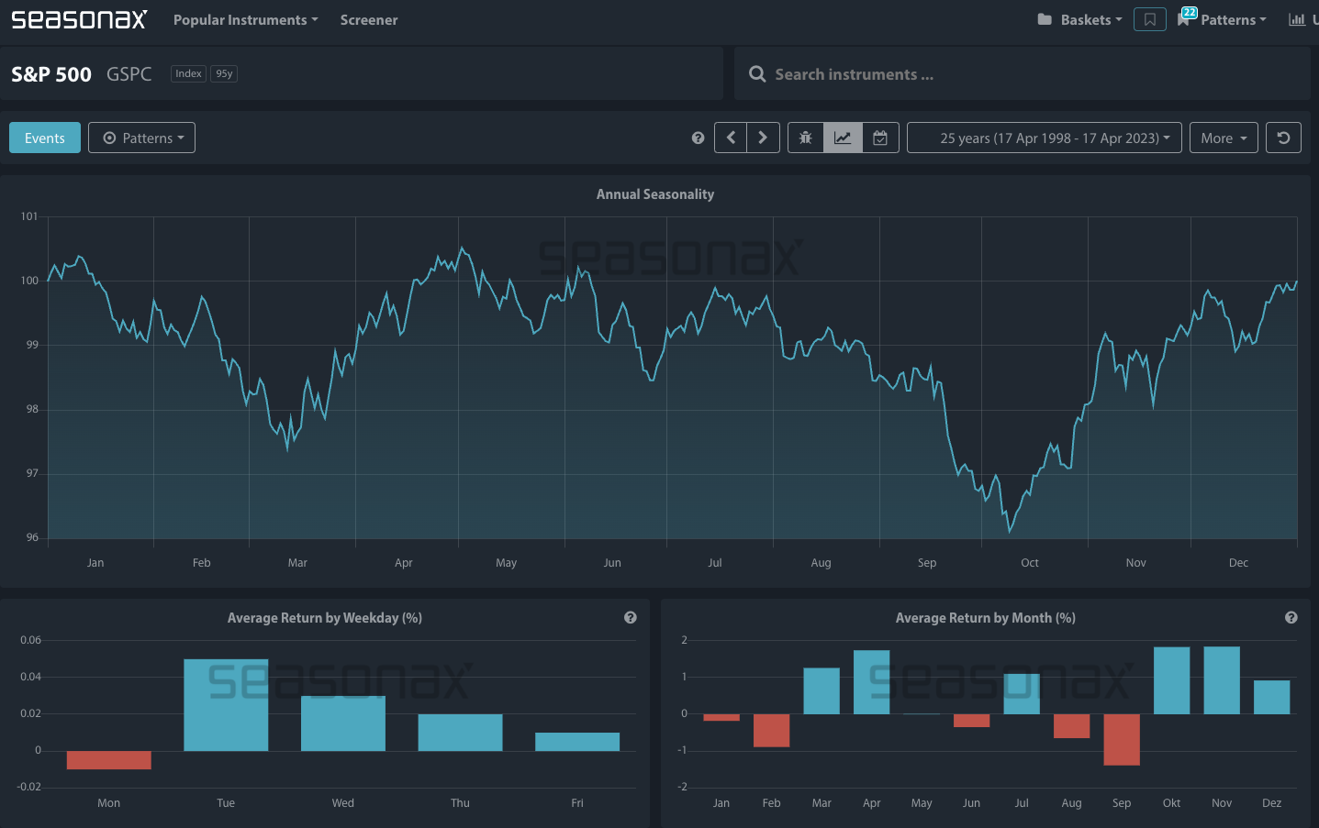This screenshot has width=1319, height=828.
Task: Click the July monthly return bar
Action: [1022, 694]
